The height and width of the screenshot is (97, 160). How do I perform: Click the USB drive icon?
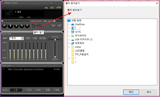[x=73, y=40]
